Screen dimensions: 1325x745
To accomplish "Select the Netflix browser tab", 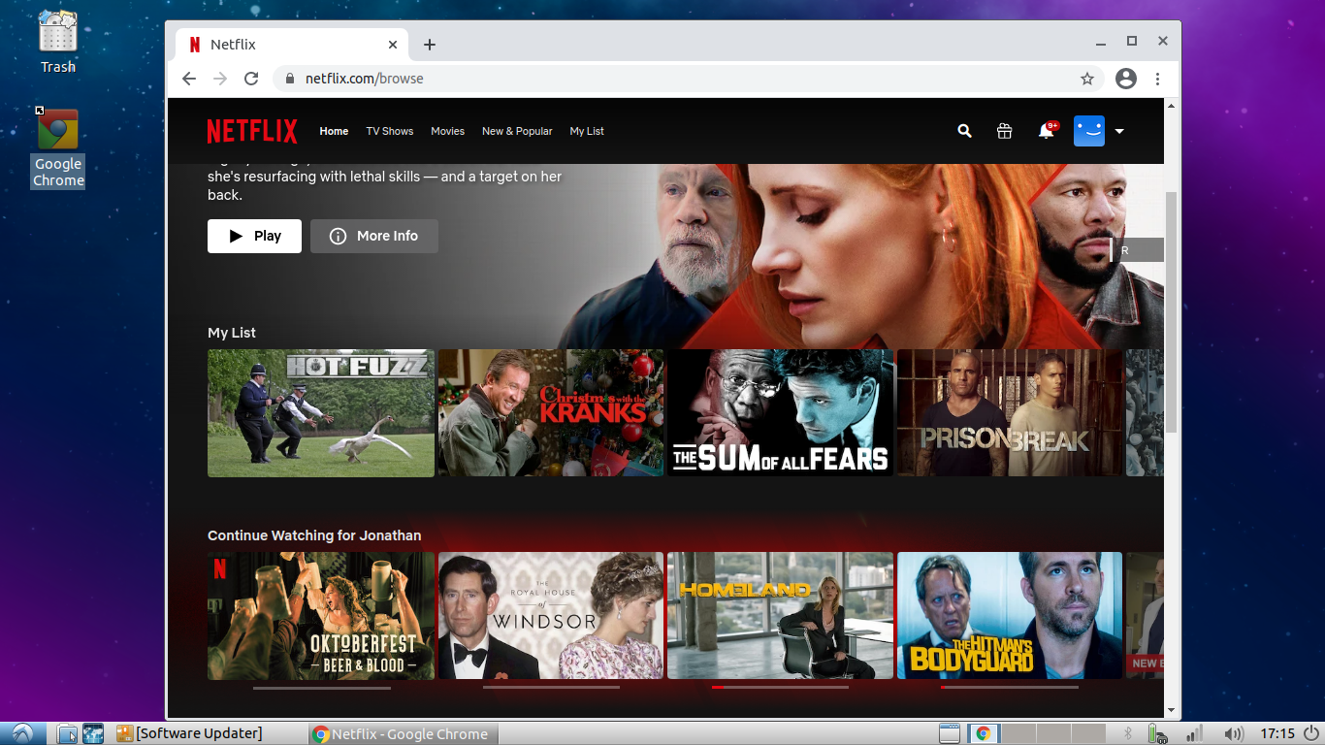I will point(292,45).
